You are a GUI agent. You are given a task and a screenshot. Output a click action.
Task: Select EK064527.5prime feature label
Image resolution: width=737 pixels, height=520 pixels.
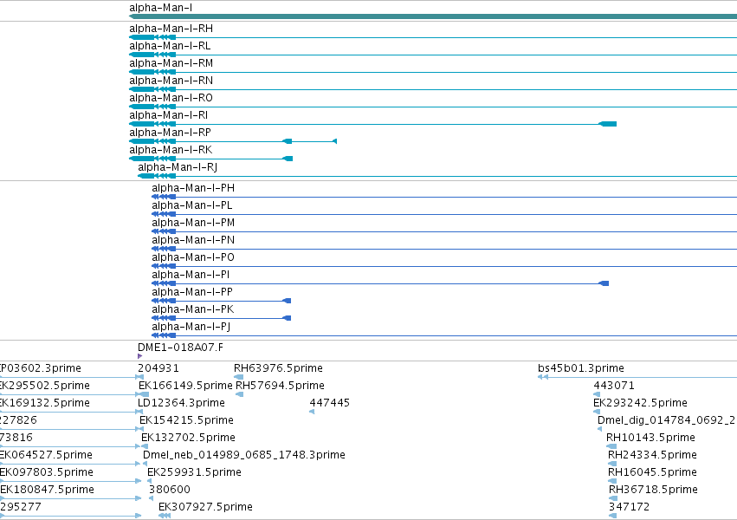[46, 455]
